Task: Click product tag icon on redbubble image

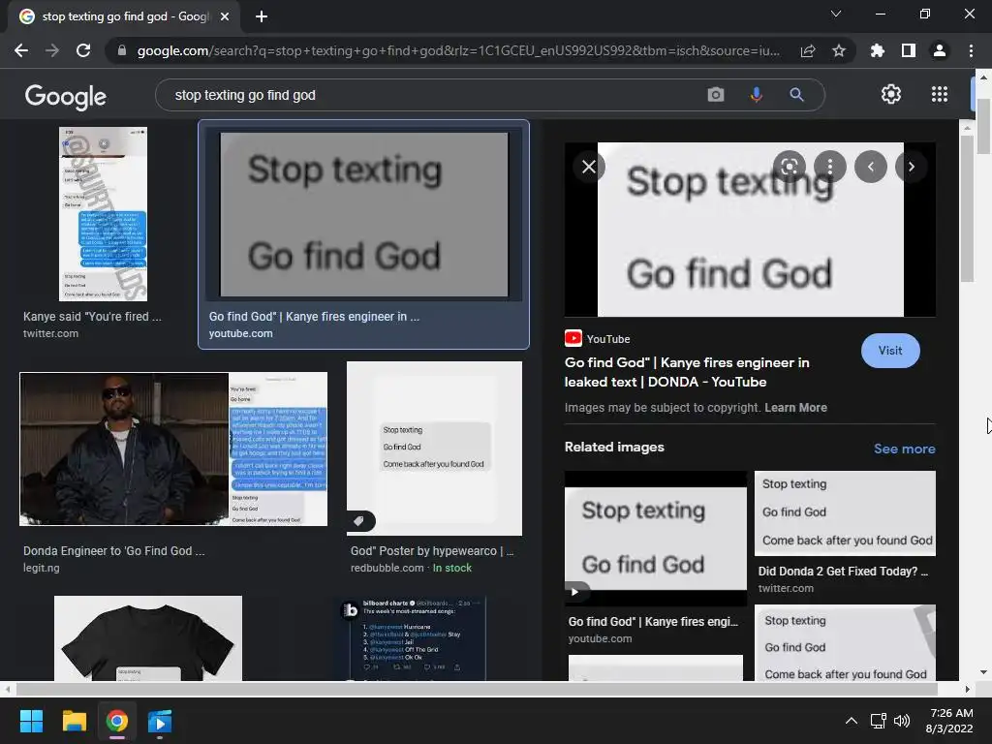Action: (358, 521)
